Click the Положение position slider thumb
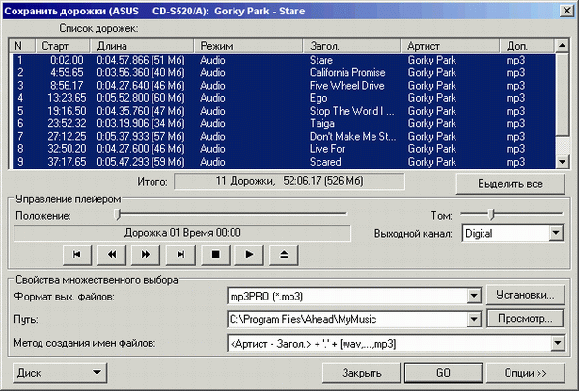The image size is (579, 391). [118, 214]
